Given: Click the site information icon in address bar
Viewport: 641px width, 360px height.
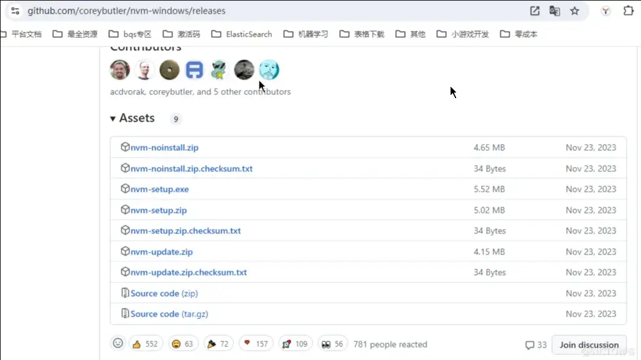Looking at the screenshot, I should pos(15,11).
